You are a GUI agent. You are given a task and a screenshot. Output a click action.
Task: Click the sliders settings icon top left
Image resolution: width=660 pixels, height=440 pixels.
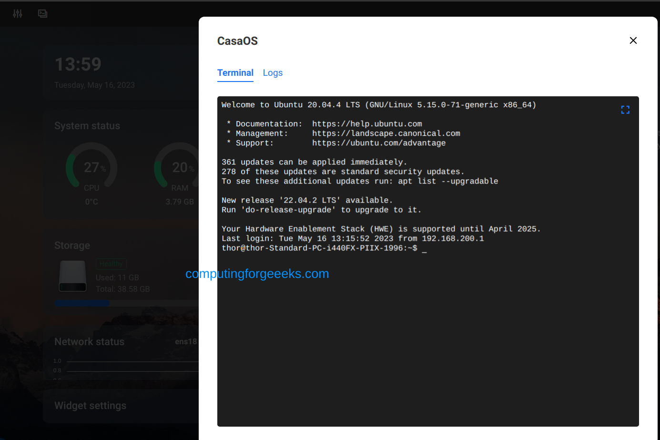tap(17, 14)
